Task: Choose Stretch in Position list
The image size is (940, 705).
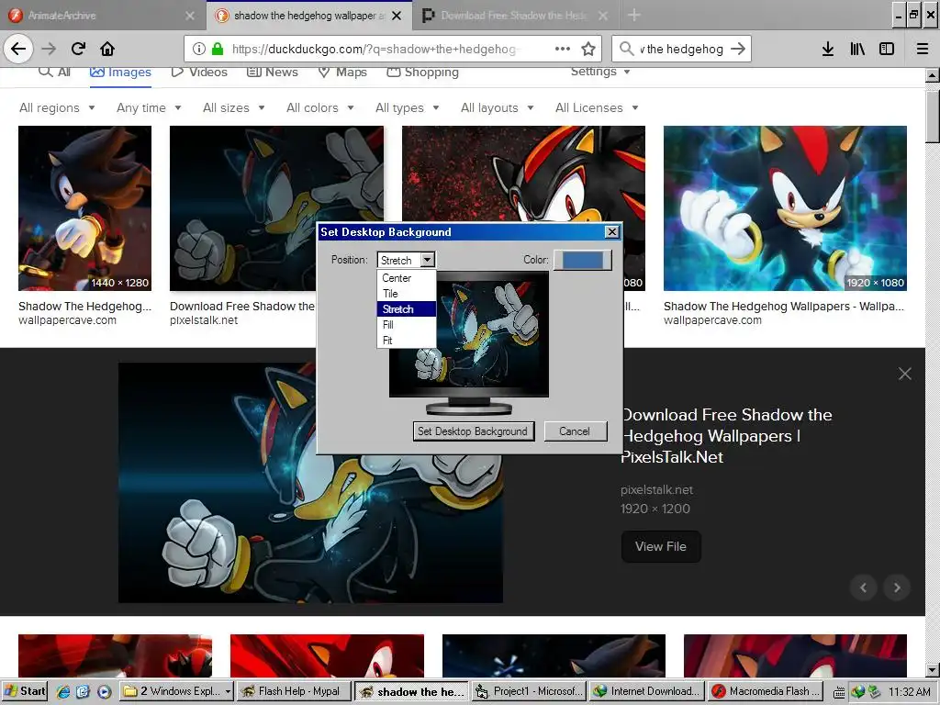Action: pos(406,309)
